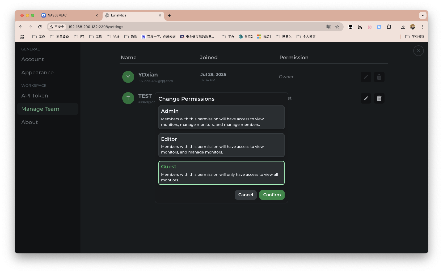Select the Admin permission option

click(221, 117)
